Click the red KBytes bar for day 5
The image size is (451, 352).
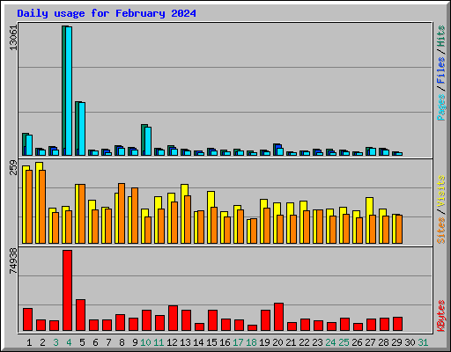(80, 315)
